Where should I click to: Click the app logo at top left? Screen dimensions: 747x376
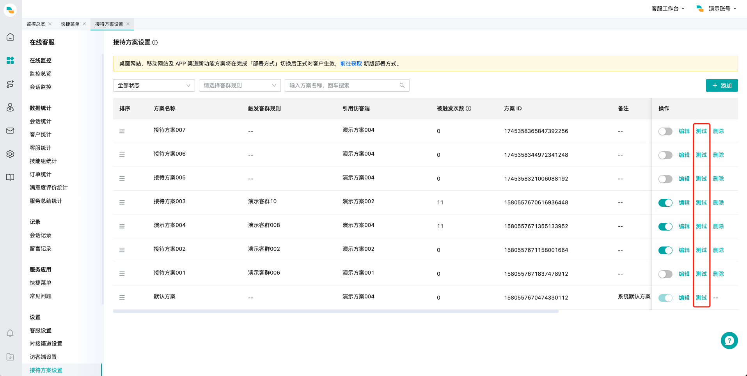coord(11,9)
